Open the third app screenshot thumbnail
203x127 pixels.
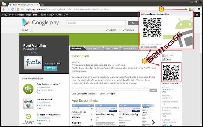[130, 115]
